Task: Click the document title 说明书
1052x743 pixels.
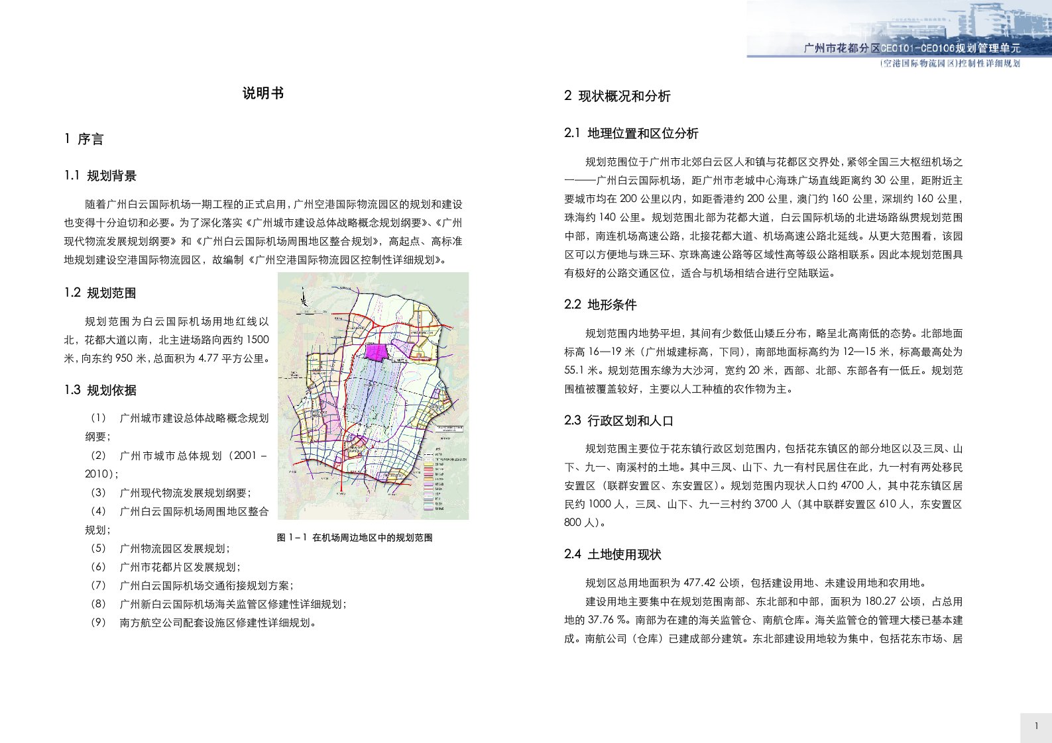Action: [263, 93]
